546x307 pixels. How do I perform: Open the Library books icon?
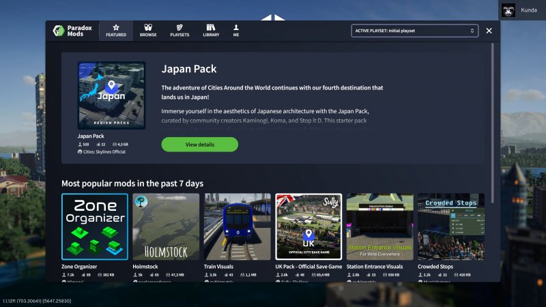click(211, 27)
